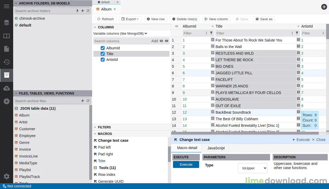329x189 pixels.
Task: Open the saved files sidebar panel
Action: (7, 49)
